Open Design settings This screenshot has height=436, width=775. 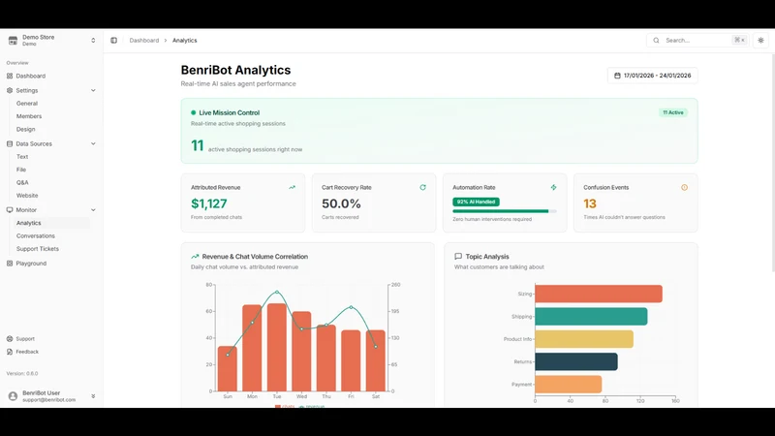pyautogui.click(x=26, y=129)
